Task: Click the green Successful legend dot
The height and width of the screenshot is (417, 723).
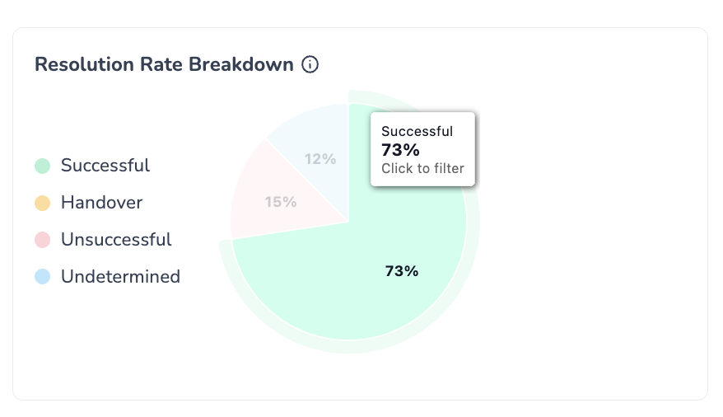Action: tap(43, 166)
